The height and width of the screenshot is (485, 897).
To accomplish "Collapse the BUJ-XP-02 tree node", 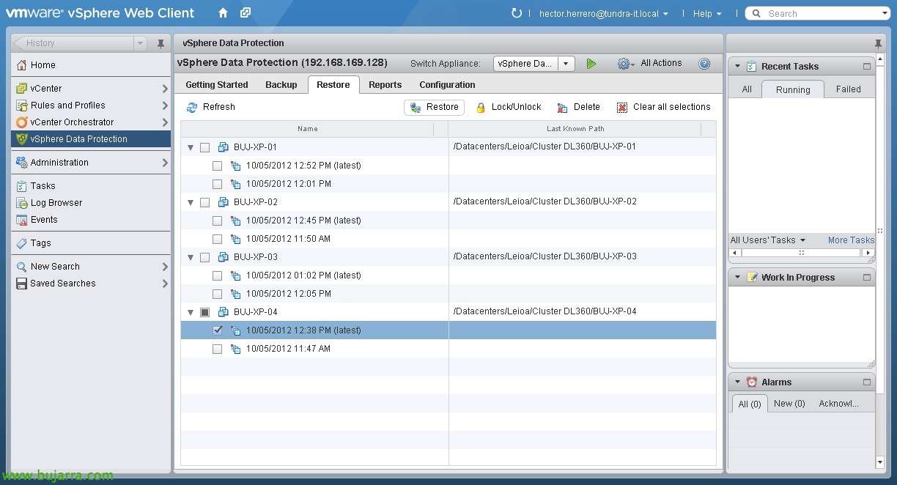I will pos(191,202).
